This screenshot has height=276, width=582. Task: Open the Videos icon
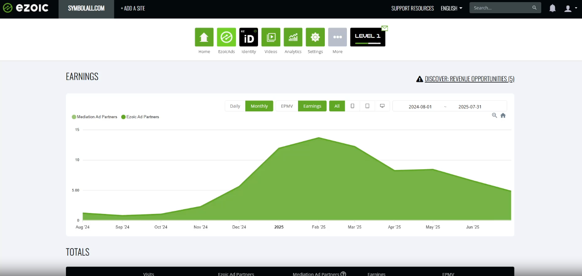[x=271, y=37]
